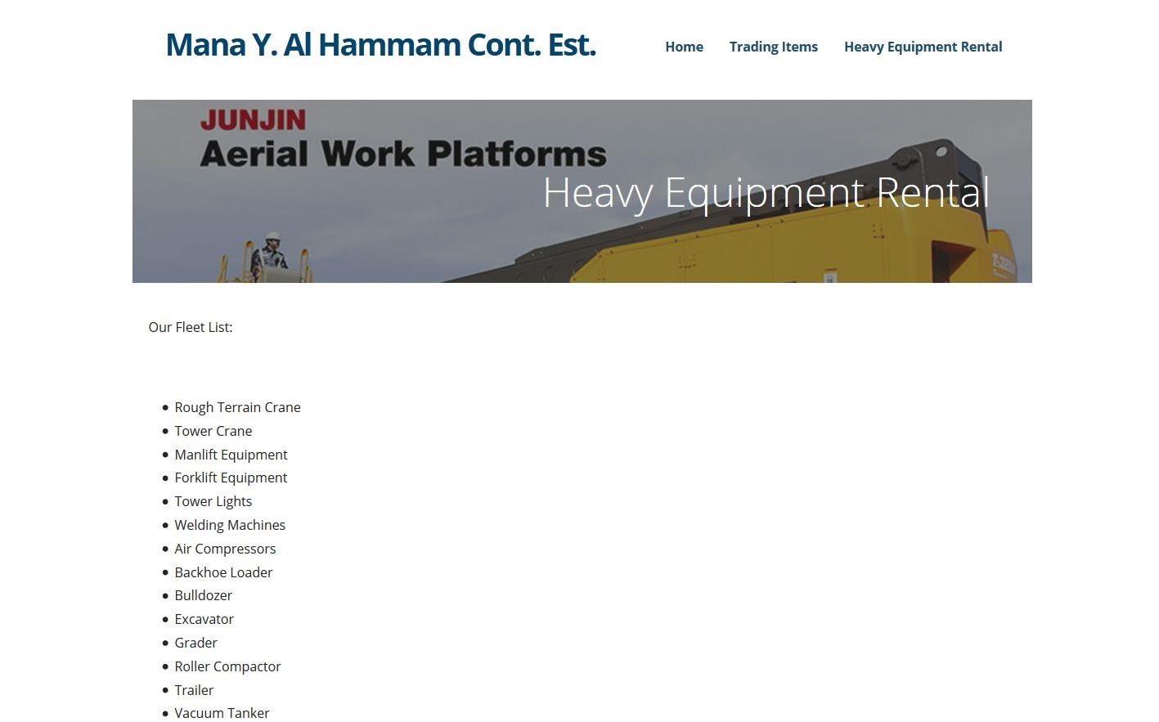The image size is (1159, 722).
Task: Click the 'Tower Lights' list item
Action: [x=213, y=501]
